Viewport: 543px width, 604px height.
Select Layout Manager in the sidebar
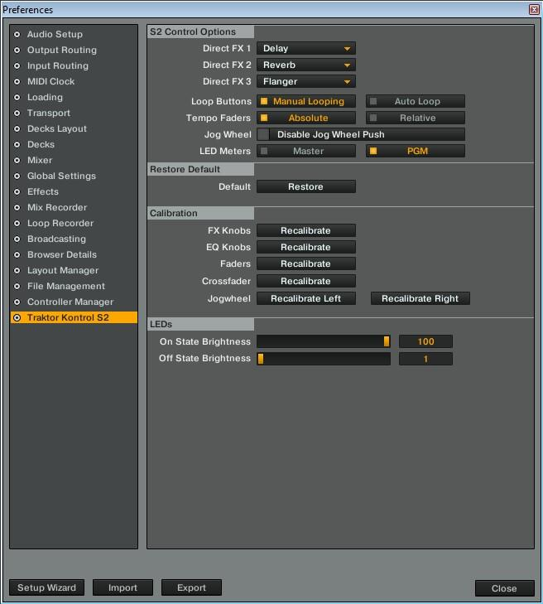[x=73, y=270]
